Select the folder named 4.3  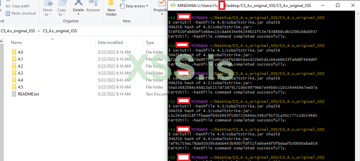click(20, 73)
